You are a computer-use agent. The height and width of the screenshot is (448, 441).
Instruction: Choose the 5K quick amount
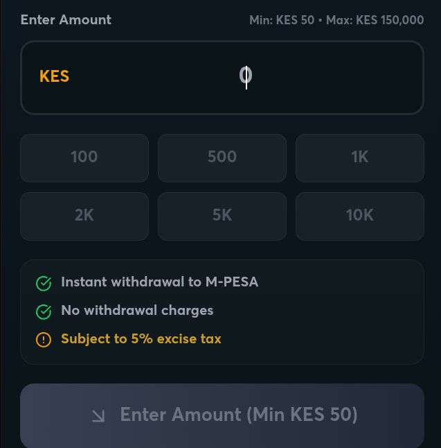pyautogui.click(x=222, y=216)
